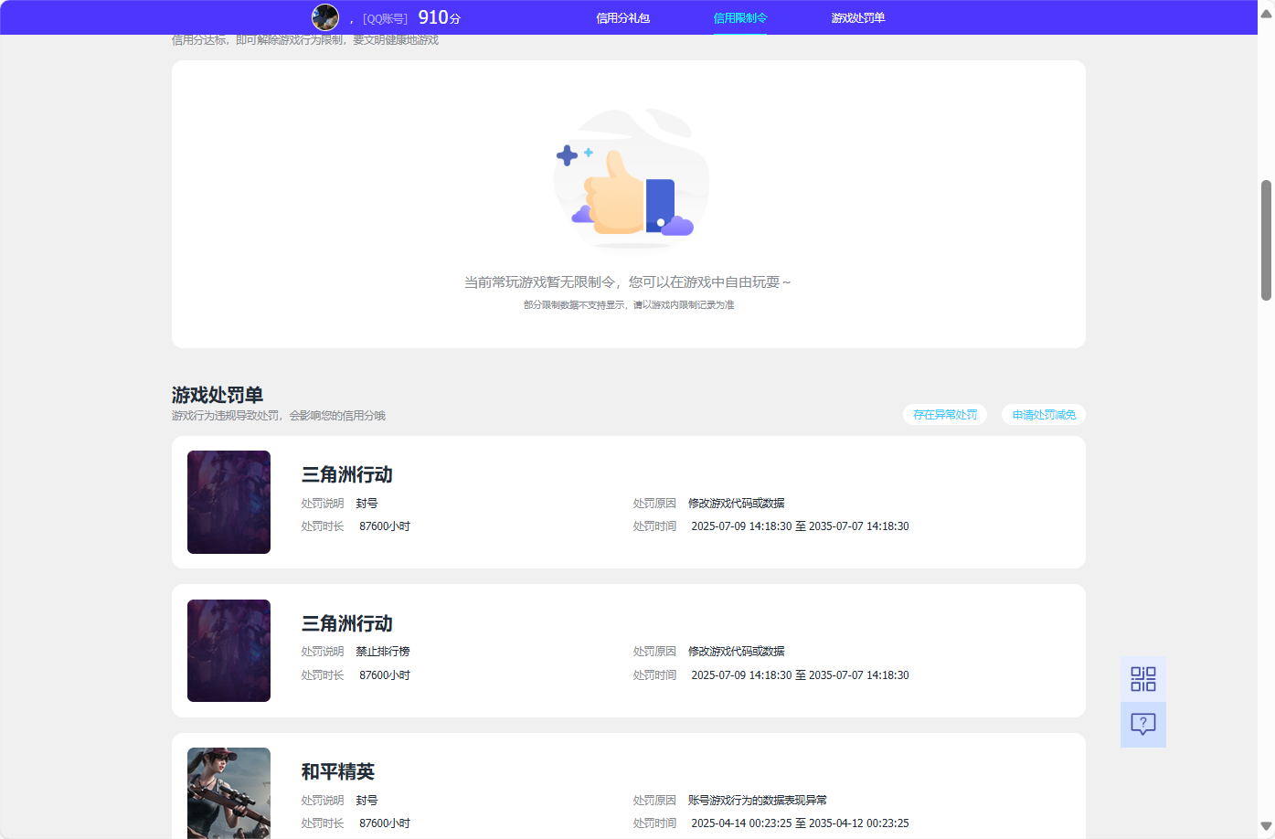The width and height of the screenshot is (1275, 839).
Task: Open the help feedback chat icon
Action: tap(1142, 725)
